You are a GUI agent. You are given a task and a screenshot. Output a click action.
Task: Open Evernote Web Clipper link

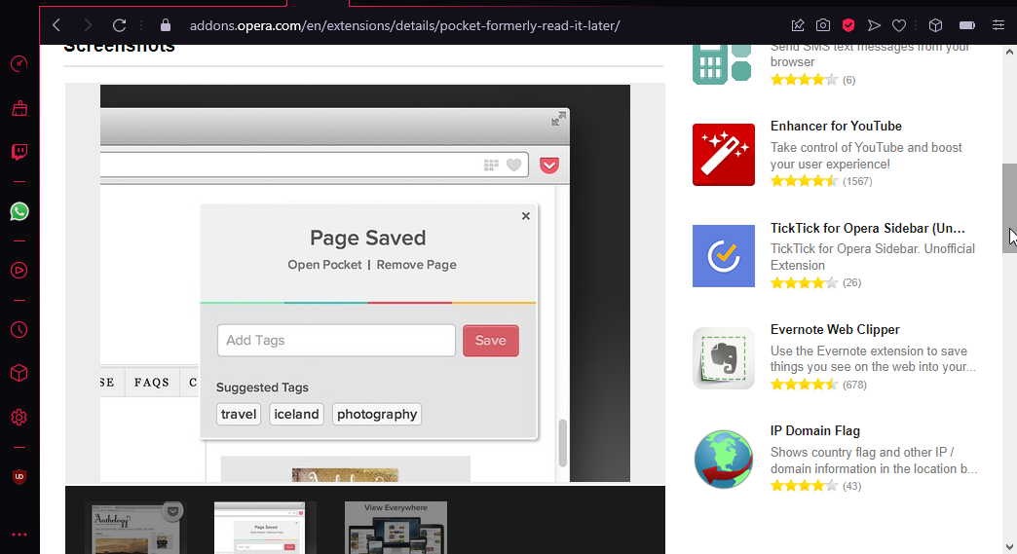point(835,330)
